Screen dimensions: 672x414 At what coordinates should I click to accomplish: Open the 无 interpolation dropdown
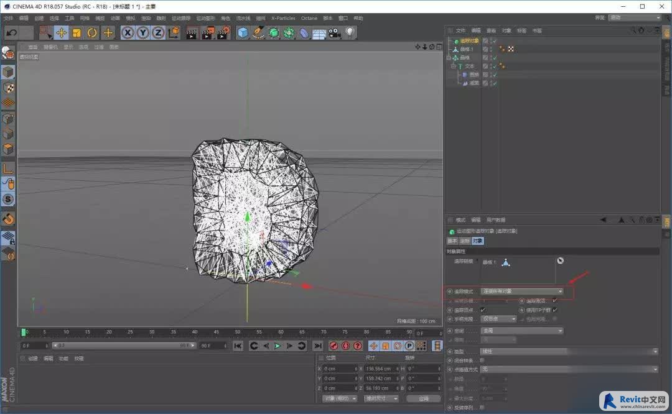tap(569, 369)
